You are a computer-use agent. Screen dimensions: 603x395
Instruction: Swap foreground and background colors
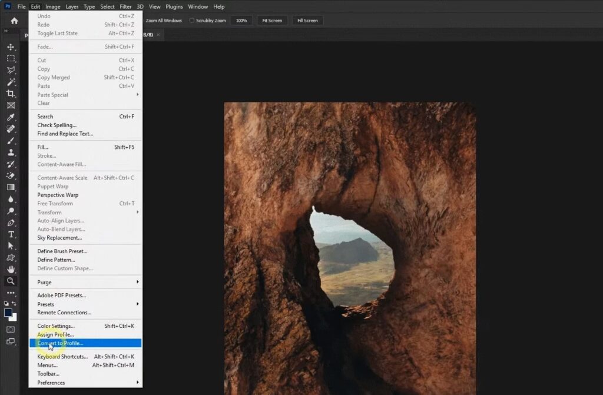(x=15, y=303)
